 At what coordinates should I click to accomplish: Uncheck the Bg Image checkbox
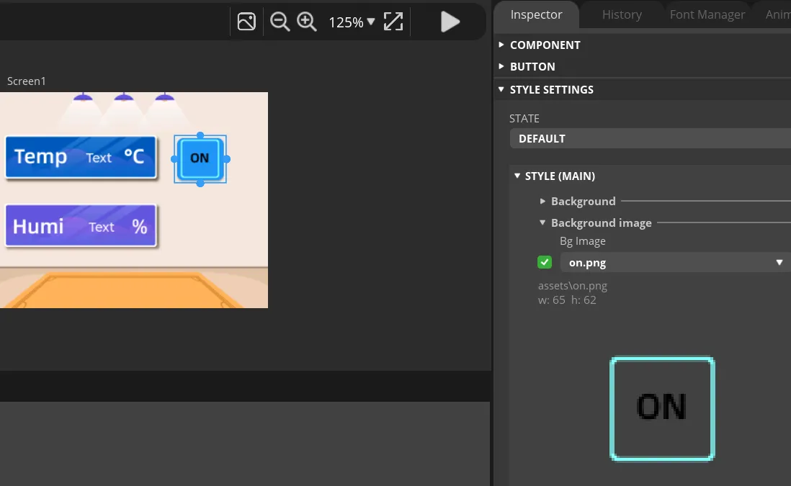point(545,263)
